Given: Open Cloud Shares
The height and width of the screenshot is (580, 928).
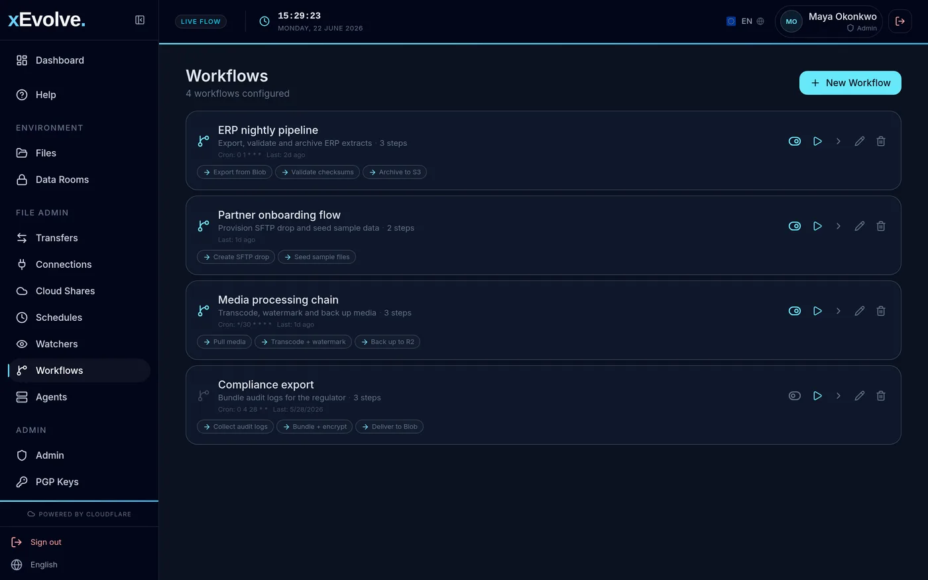Looking at the screenshot, I should point(79,291).
